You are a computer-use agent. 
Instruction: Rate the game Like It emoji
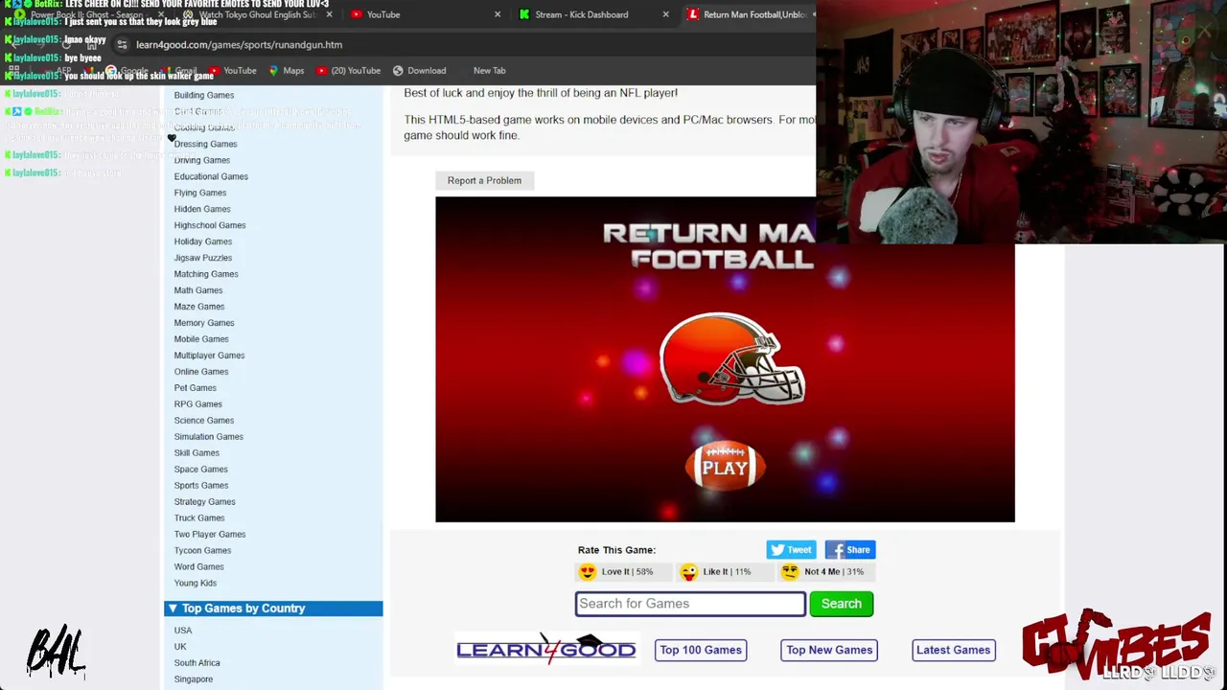point(688,572)
